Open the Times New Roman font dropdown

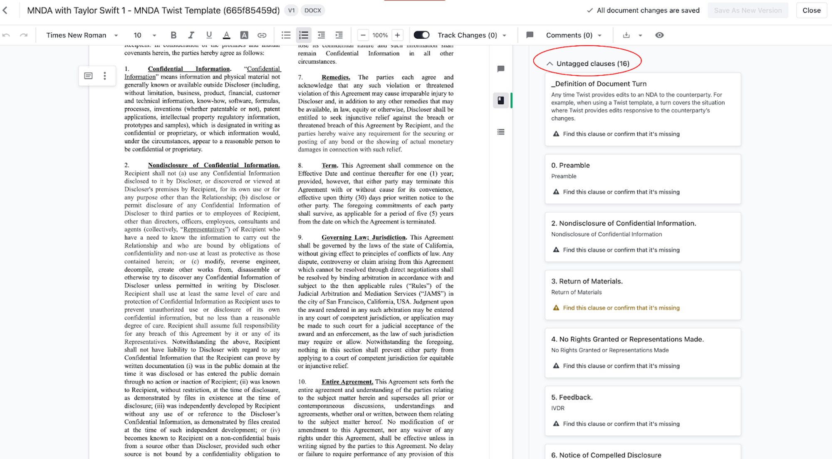tap(82, 35)
